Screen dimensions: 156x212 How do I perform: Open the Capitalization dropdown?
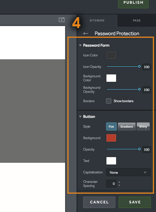[128, 172]
